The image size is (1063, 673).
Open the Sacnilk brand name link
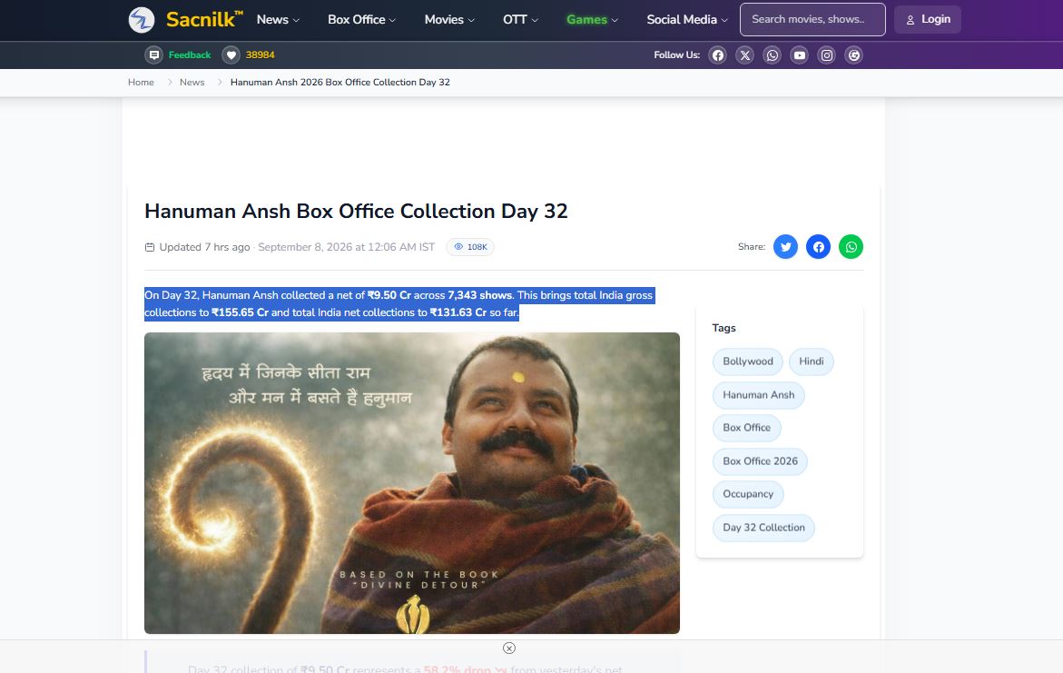tap(204, 19)
